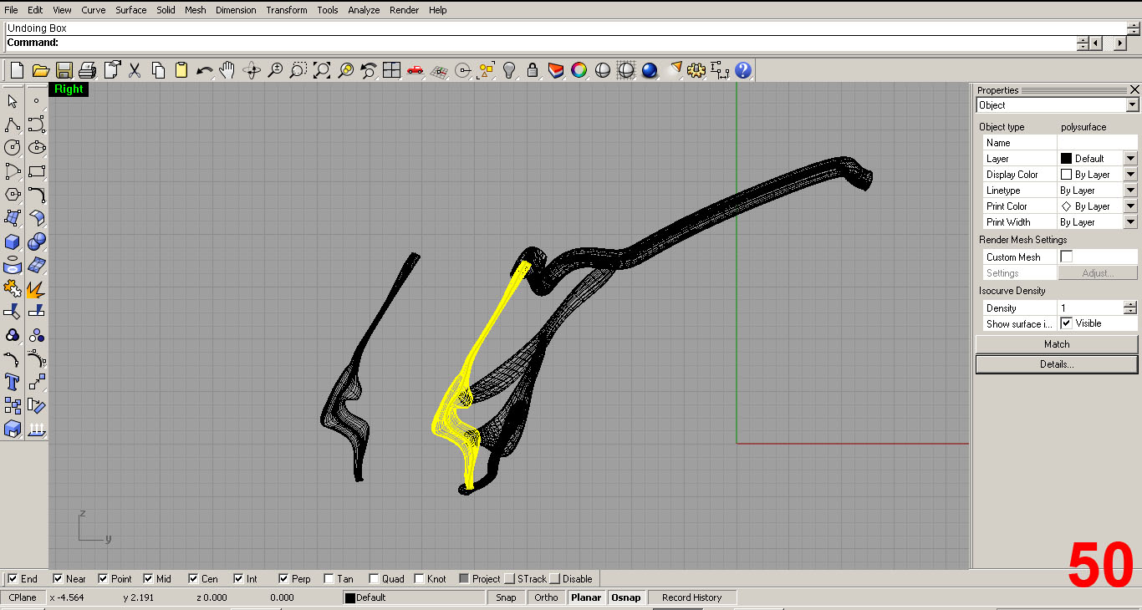Click the padlock Lock objects icon
The width and height of the screenshot is (1142, 610).
pyautogui.click(x=533, y=70)
